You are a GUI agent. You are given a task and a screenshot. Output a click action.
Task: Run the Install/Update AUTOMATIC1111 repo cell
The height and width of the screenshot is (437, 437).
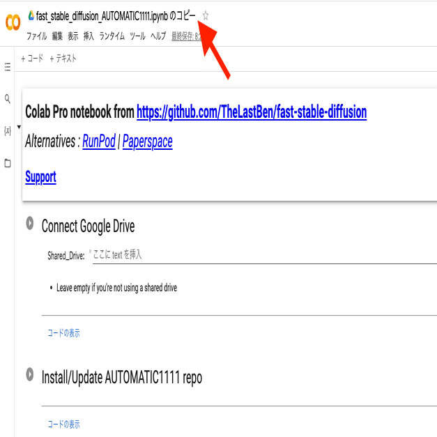pyautogui.click(x=30, y=374)
